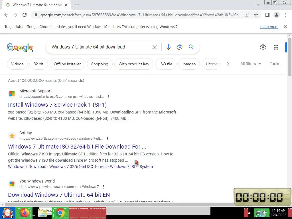The height and width of the screenshot is (219, 292).
Task: Open more options for Microsoft Support result
Action: coord(109,97)
